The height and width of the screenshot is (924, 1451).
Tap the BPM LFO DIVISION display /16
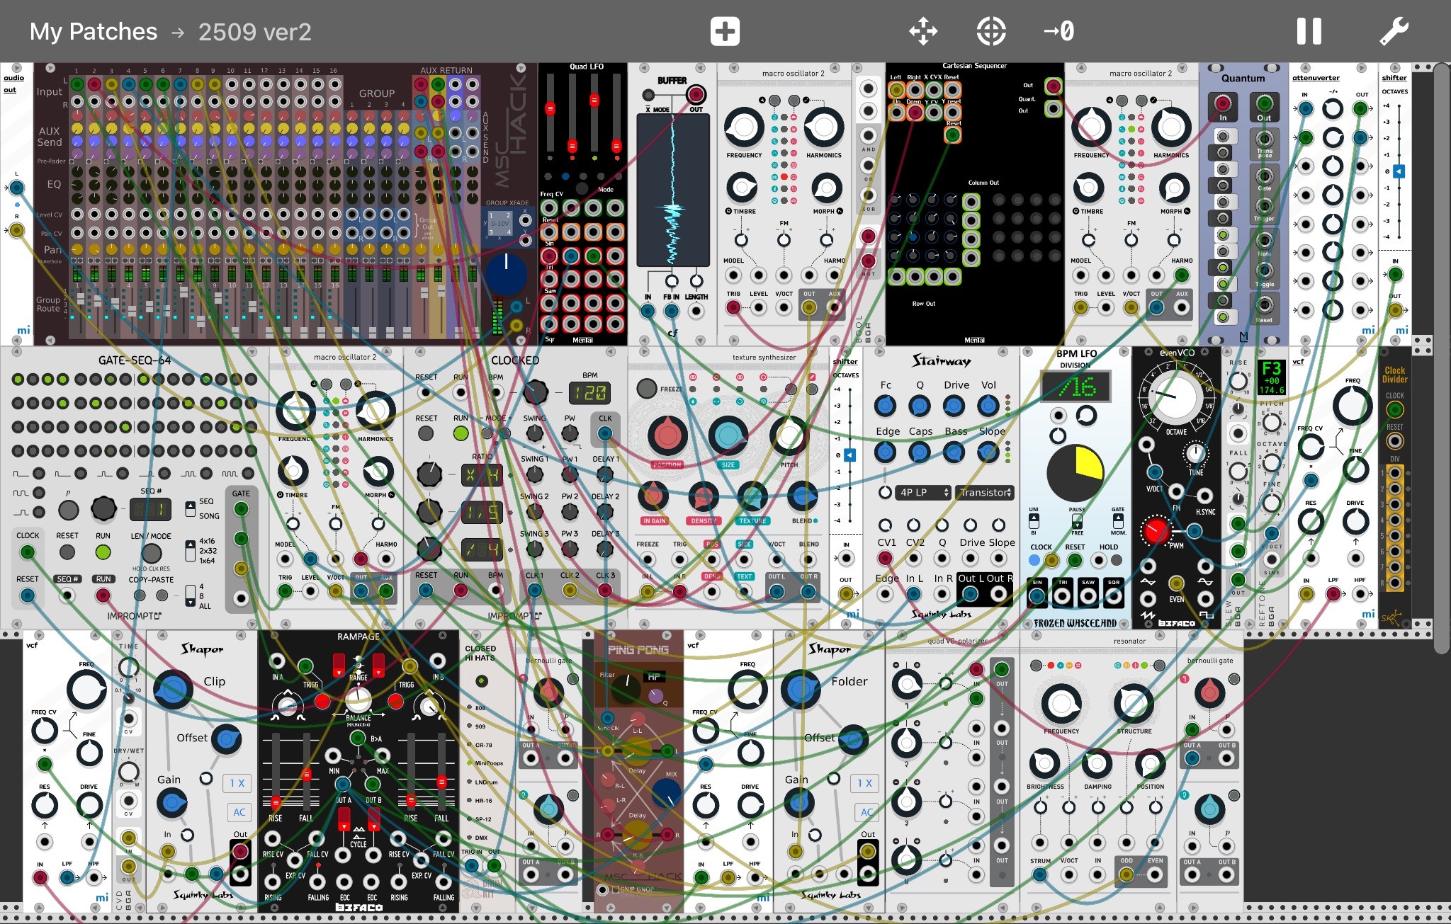coord(1075,387)
